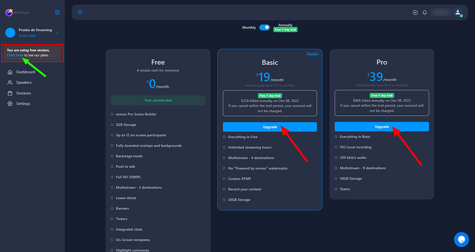Click 'Integrated chats' feature
475x252 pixels.
[x=129, y=230]
